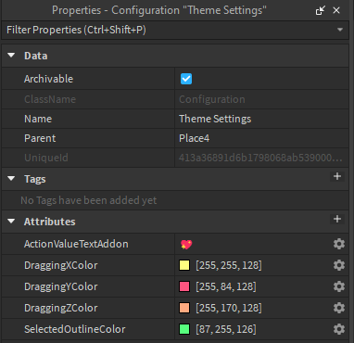This screenshot has height=343, width=354.
Task: Close the Properties panel
Action: coord(336,10)
